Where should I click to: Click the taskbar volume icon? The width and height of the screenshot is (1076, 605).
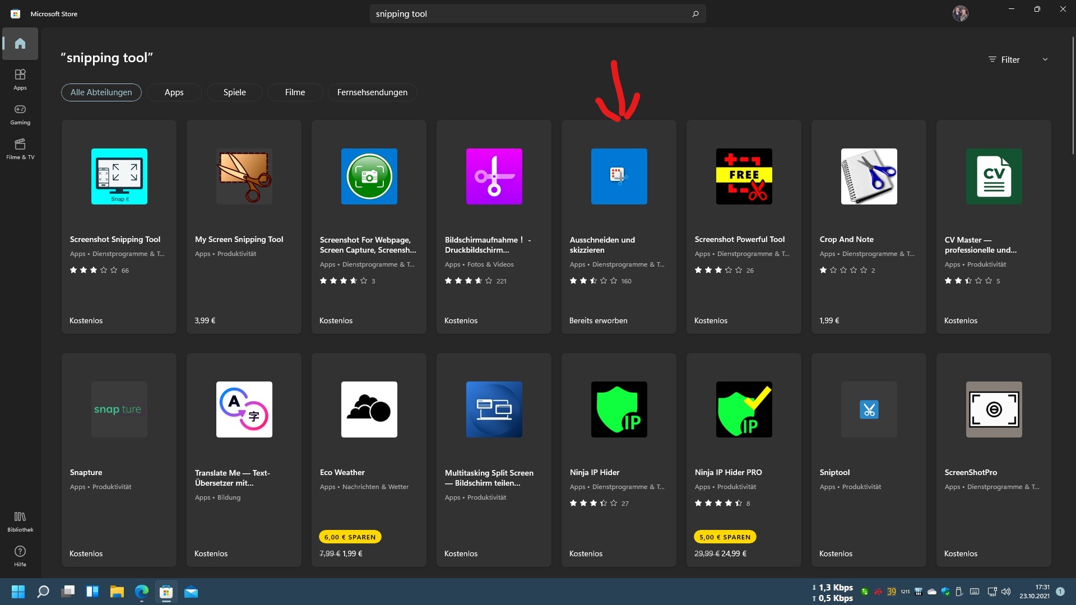point(1006,592)
